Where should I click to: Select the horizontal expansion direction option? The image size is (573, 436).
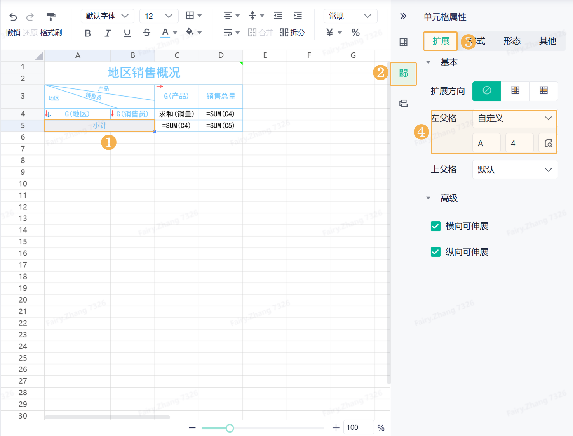544,91
